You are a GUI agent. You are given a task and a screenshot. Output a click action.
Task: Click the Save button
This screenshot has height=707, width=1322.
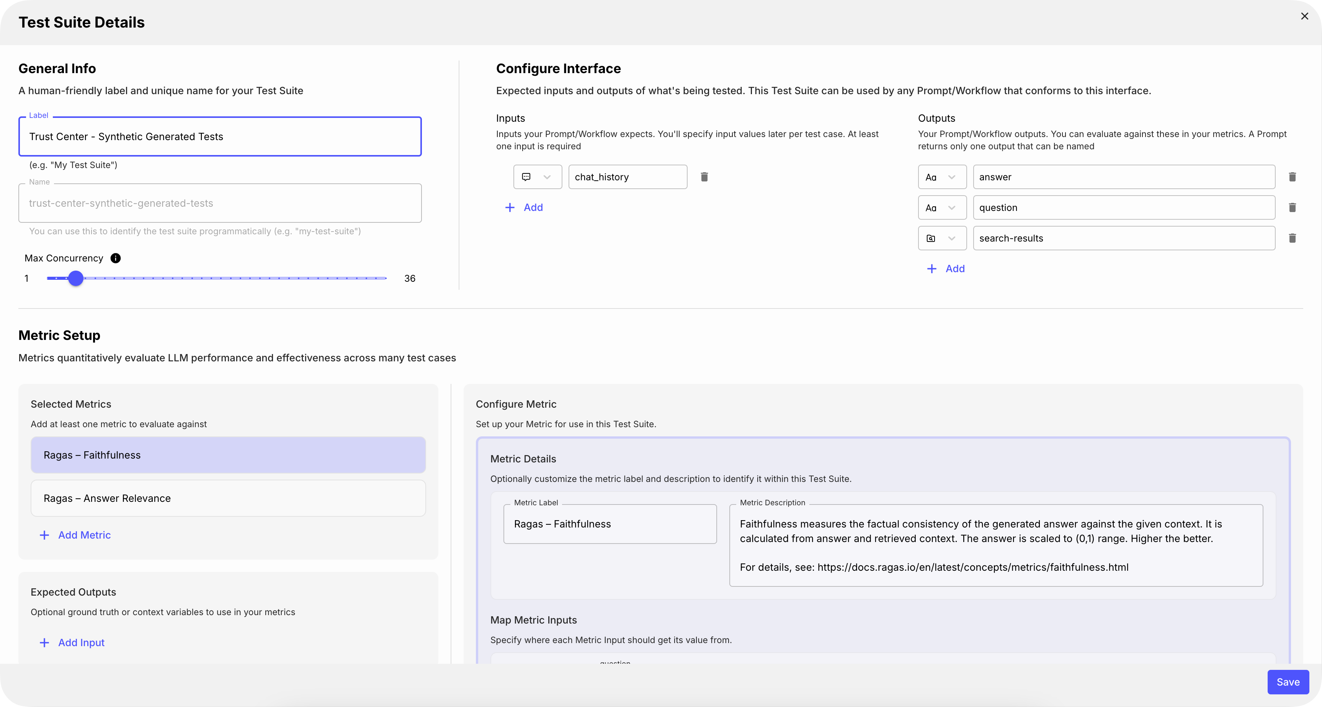point(1288,682)
